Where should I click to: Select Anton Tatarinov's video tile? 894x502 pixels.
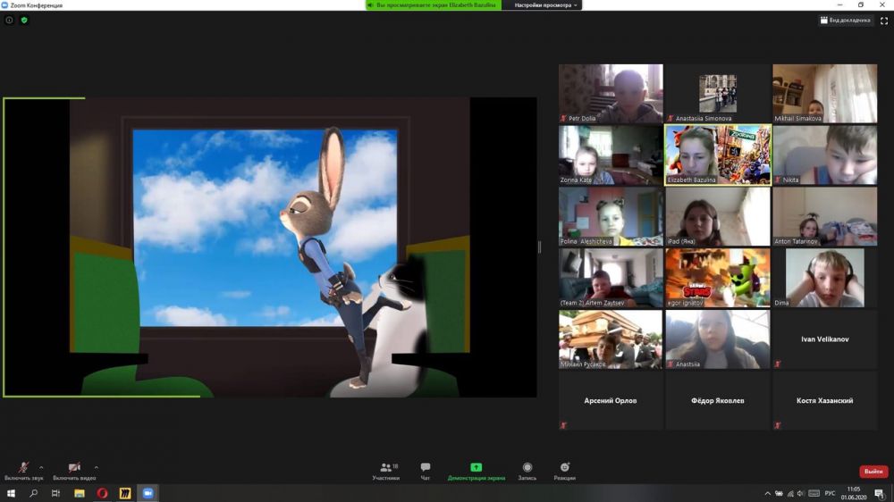coord(824,216)
